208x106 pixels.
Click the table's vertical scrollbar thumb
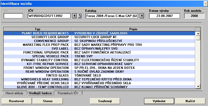(198, 38)
